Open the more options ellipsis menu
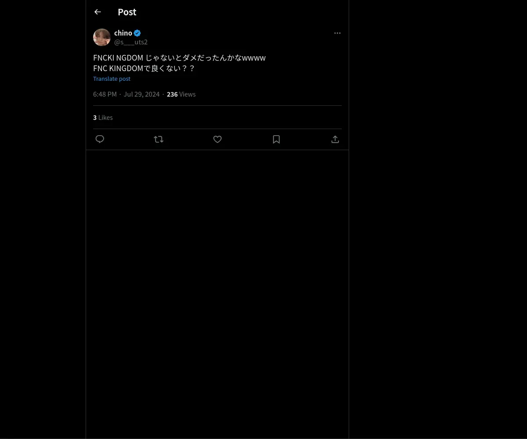 point(337,33)
